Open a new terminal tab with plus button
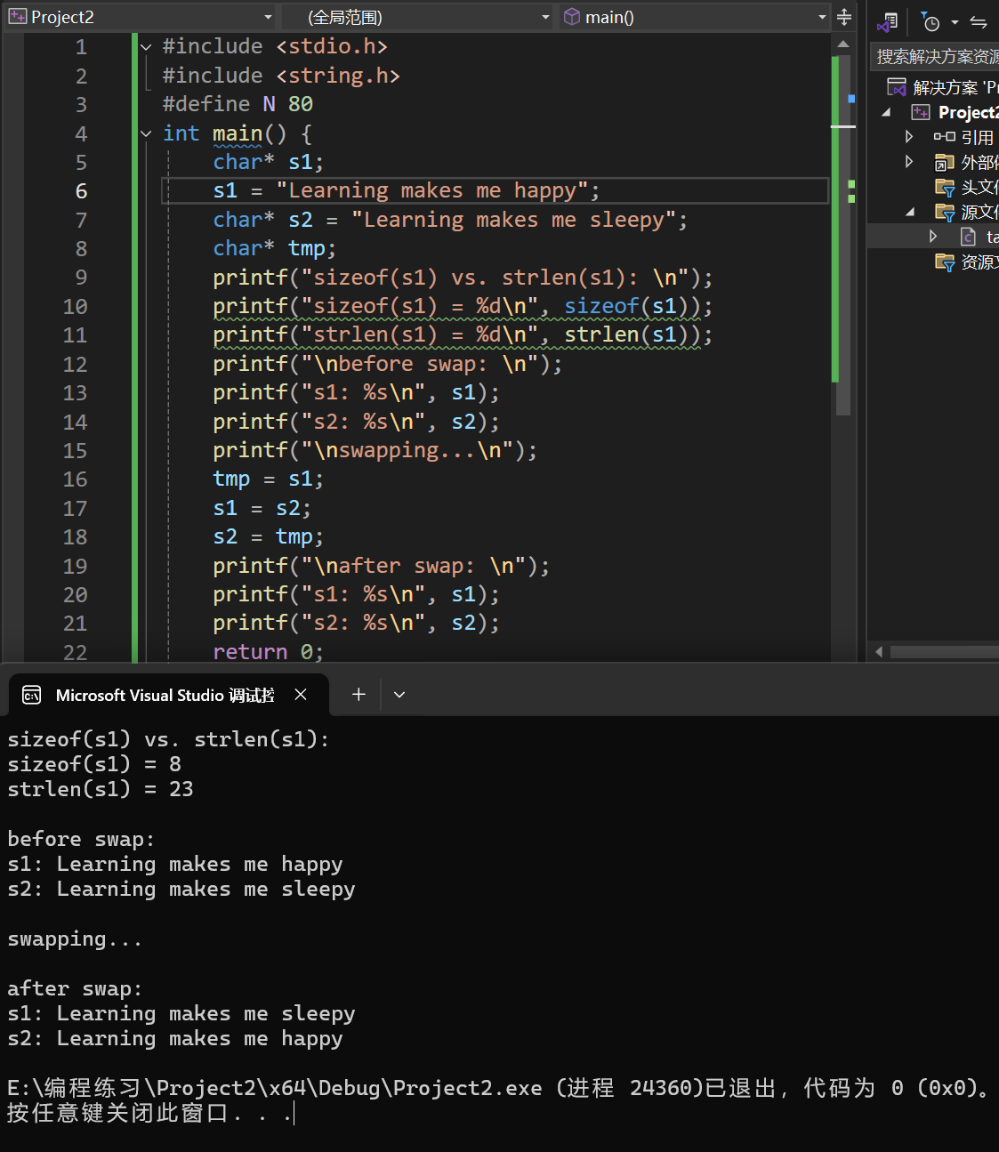The width and height of the screenshot is (999, 1152). point(359,695)
